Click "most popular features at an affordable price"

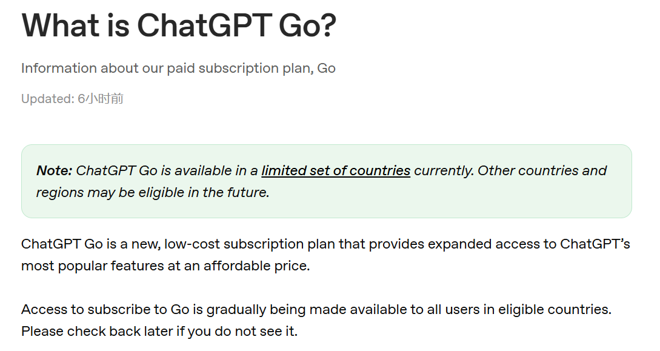coord(165,266)
